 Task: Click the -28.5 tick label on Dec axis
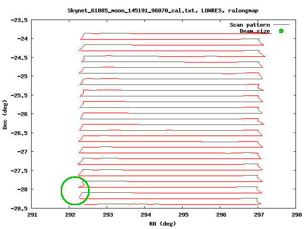point(18,208)
